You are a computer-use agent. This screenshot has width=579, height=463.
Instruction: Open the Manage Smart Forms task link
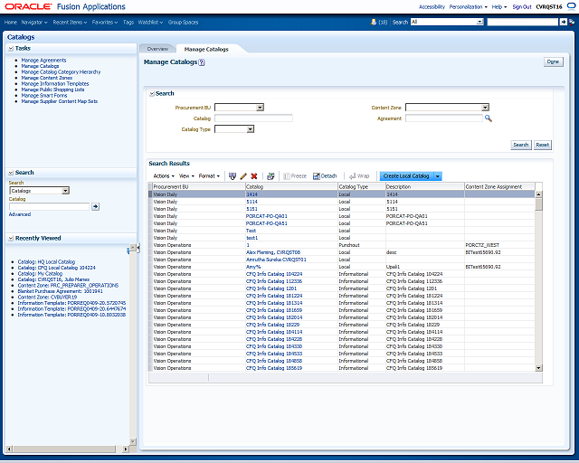(44, 96)
